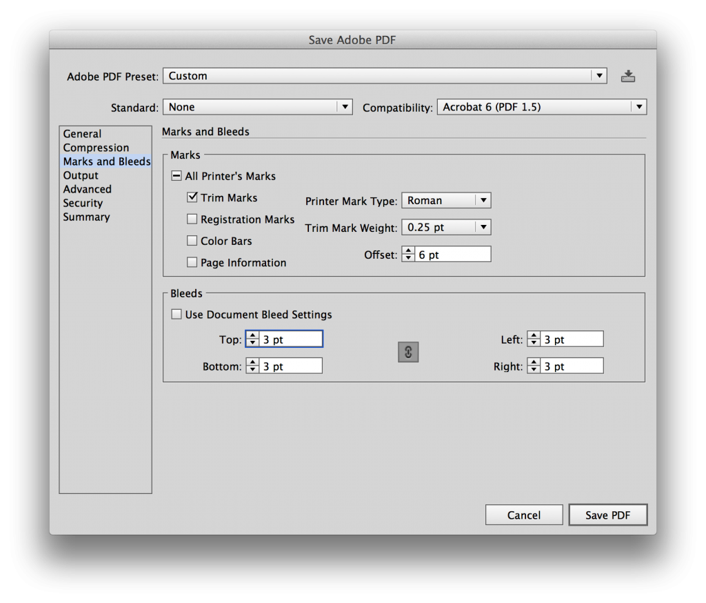Open the Compatibility dropdown
The width and height of the screenshot is (706, 603).
tap(542, 107)
